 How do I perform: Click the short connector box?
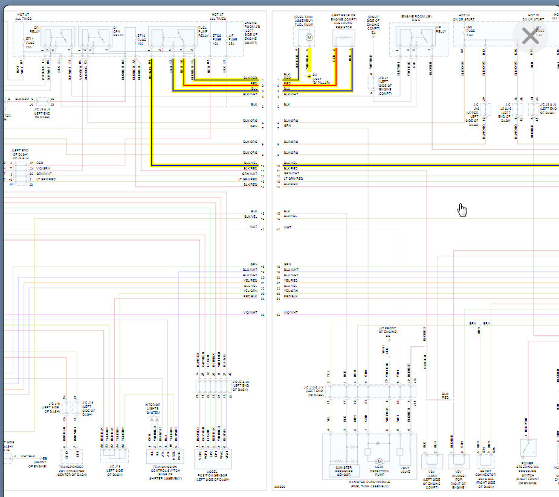485,461
